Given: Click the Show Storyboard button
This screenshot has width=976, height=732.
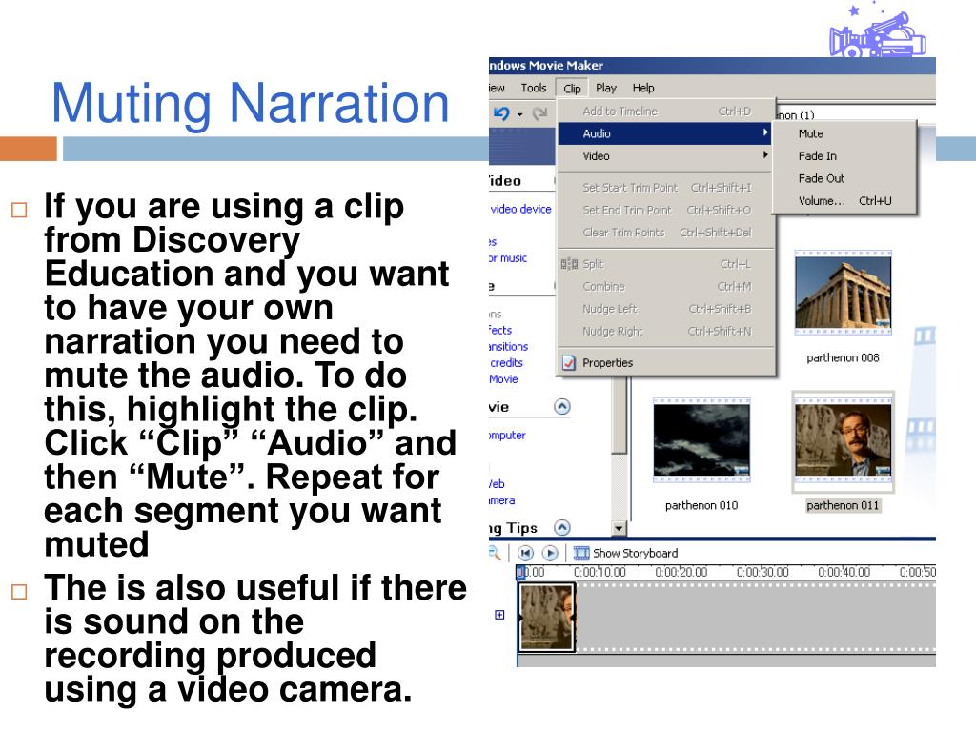Looking at the screenshot, I should click(625, 553).
